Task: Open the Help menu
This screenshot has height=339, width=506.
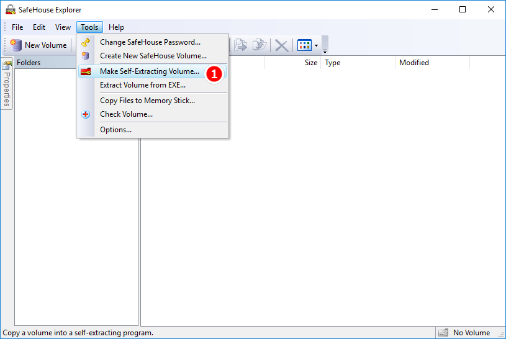Action: [116, 27]
